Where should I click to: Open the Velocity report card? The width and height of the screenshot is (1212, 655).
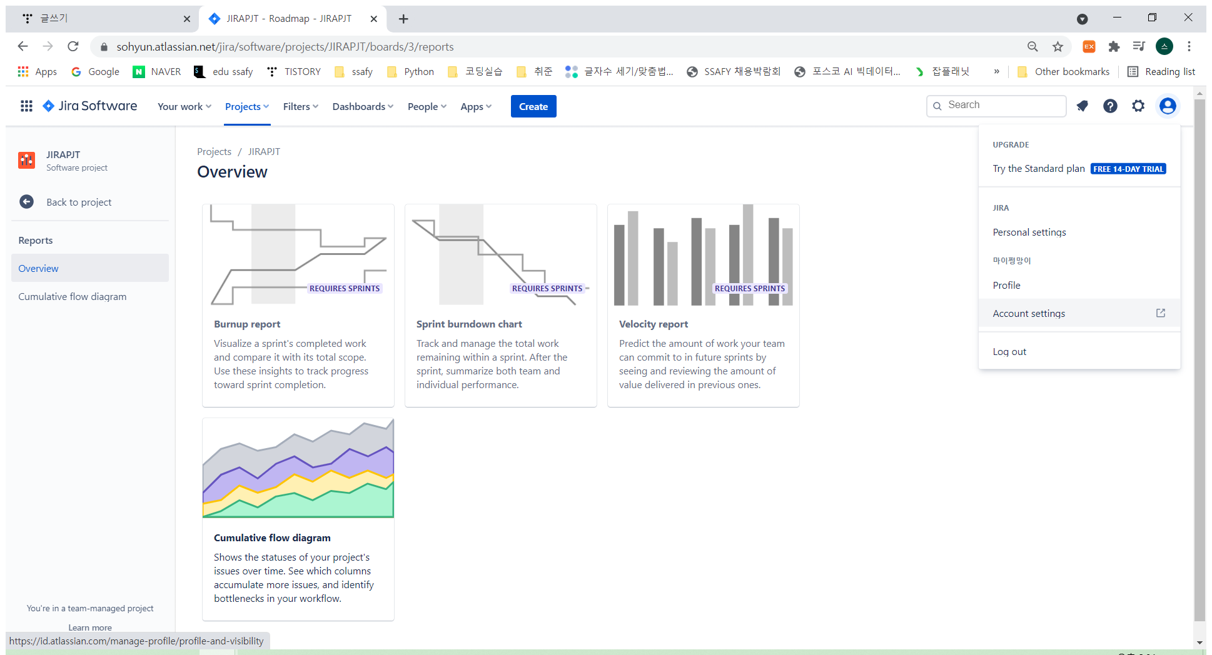tap(704, 306)
